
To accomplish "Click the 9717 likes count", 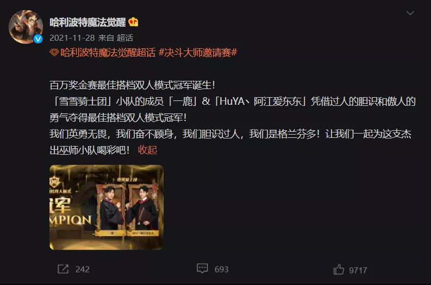I will 358,270.
